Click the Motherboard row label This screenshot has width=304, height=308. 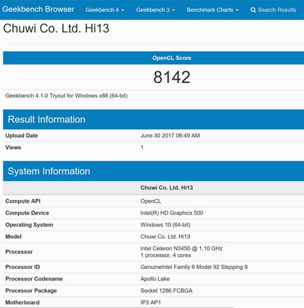click(22, 303)
